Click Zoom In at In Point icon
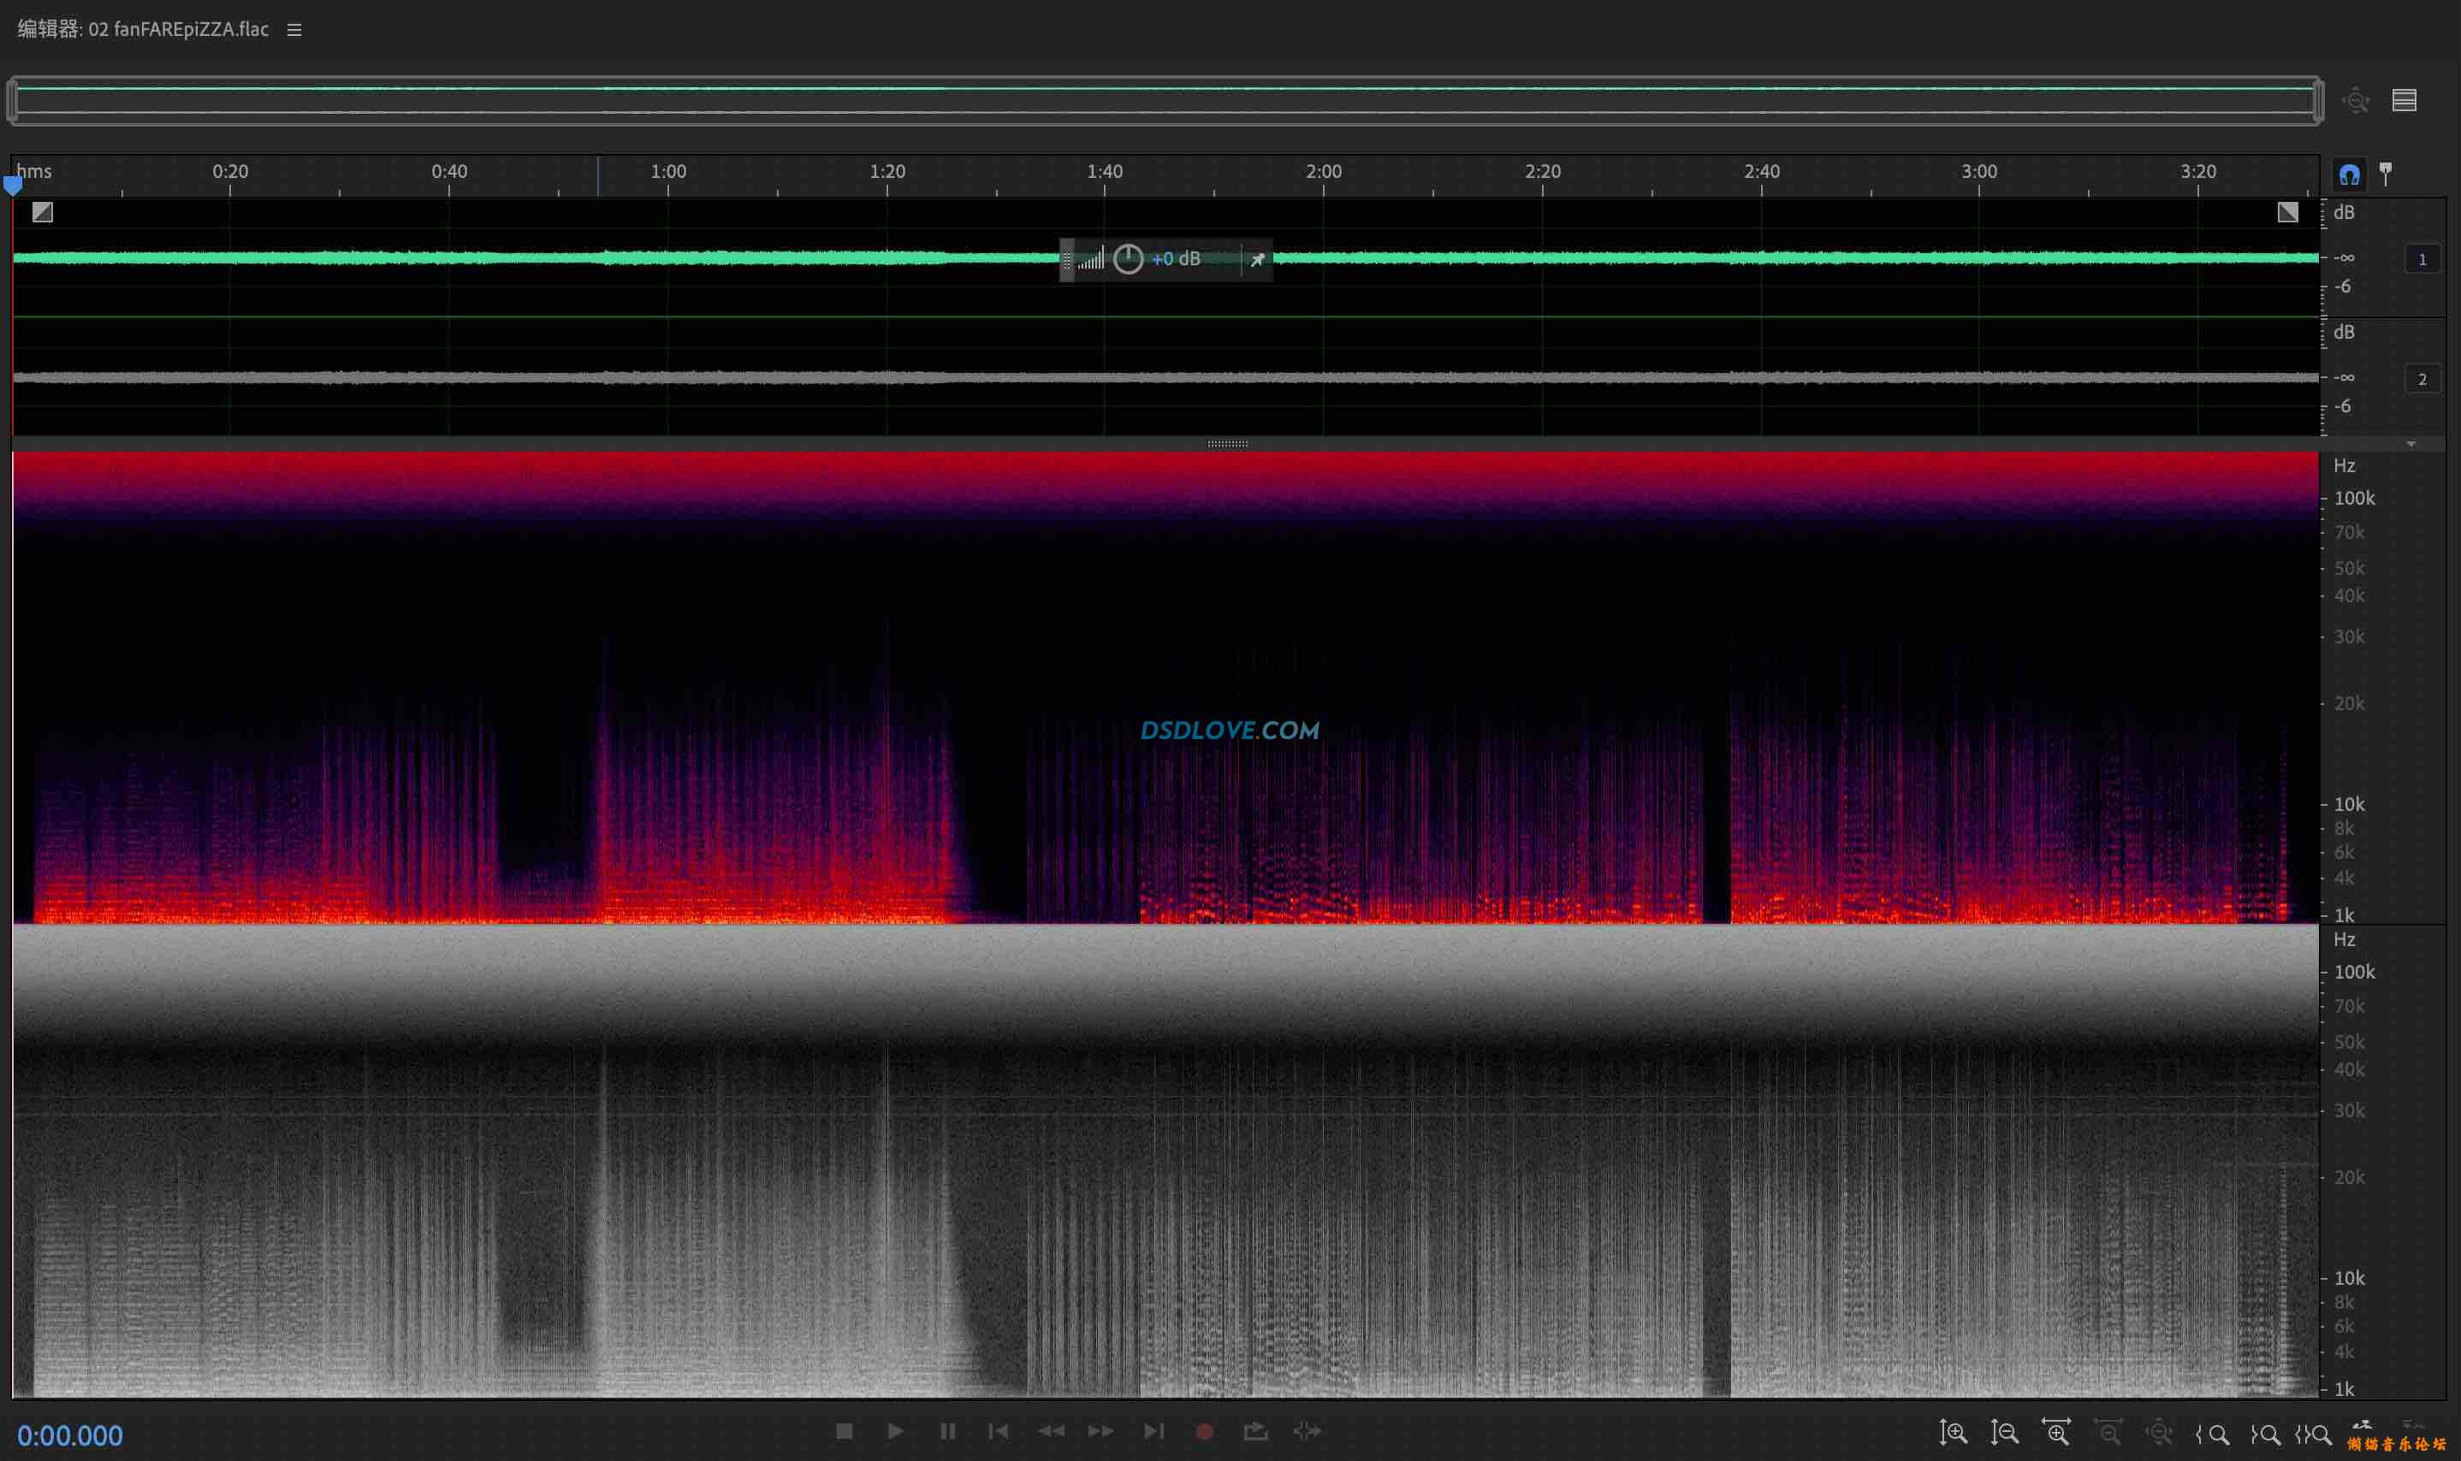Screen dimensions: 2461x1461 2212,1434
